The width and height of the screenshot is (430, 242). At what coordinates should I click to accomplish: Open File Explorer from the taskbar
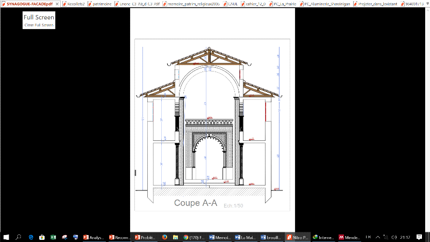click(176, 237)
